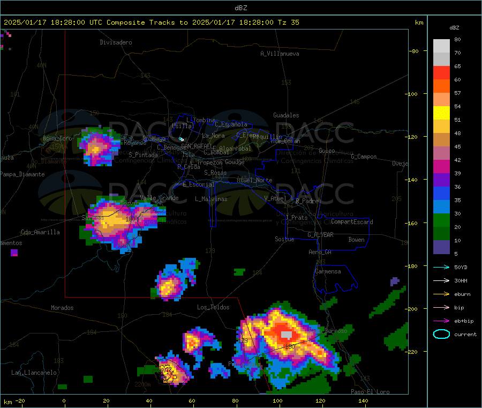Click the 'Agua_Toro' map label
482x408 pixels.
tap(57, 138)
